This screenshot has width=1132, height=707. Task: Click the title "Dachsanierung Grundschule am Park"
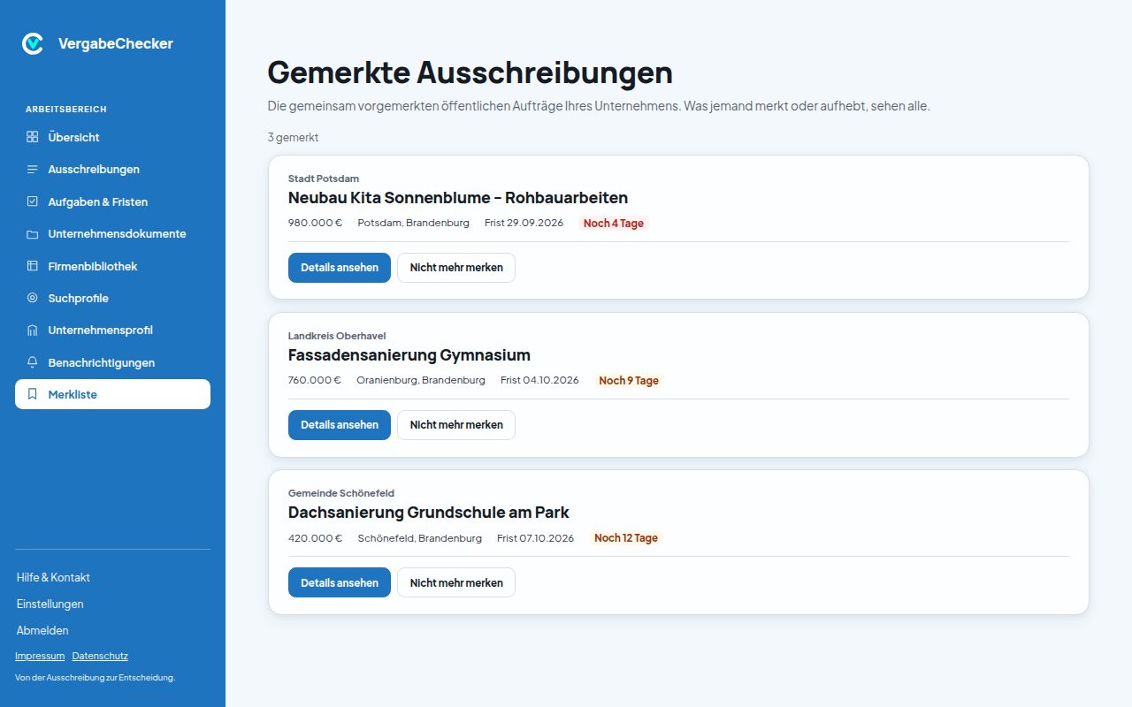point(429,513)
